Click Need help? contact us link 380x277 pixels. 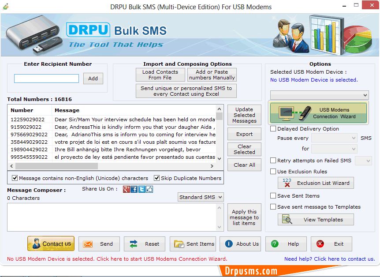click(x=330, y=259)
